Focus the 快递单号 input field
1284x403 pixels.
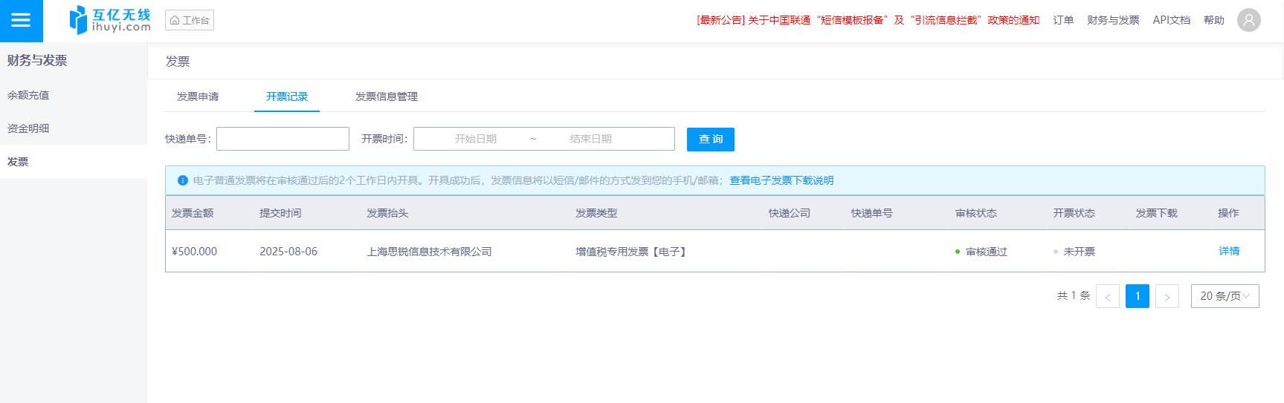pos(283,139)
